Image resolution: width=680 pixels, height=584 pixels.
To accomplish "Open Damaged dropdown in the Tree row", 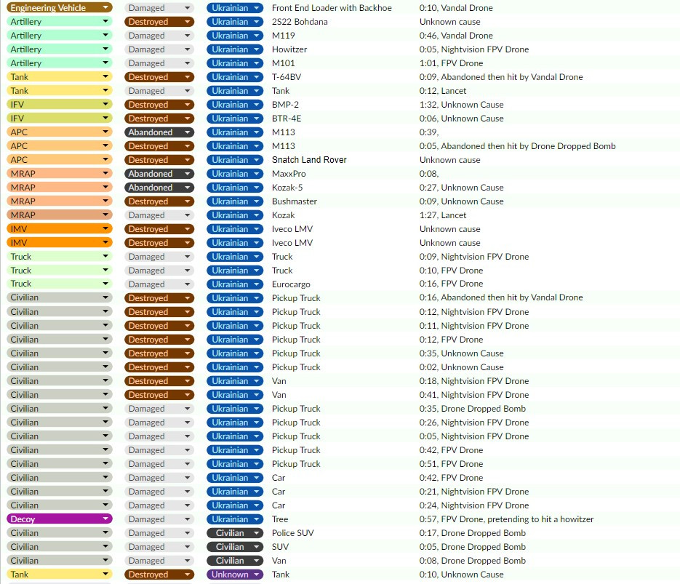I will (159, 519).
